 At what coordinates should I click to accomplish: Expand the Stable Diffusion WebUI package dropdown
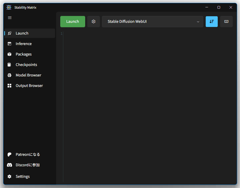152,21
